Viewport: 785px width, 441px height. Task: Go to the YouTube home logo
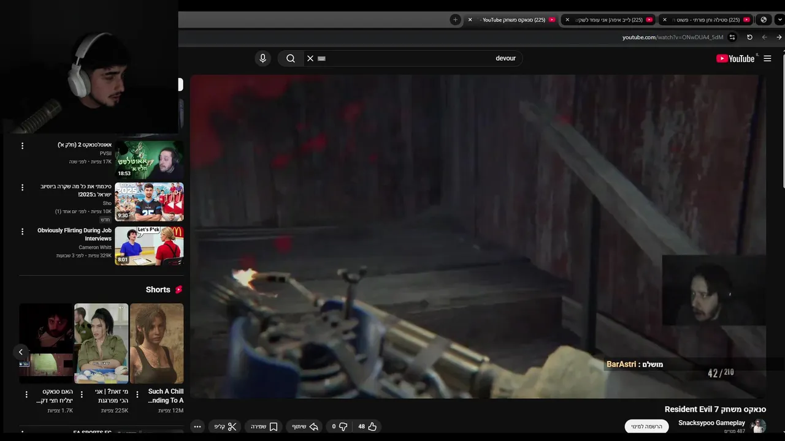click(x=735, y=58)
